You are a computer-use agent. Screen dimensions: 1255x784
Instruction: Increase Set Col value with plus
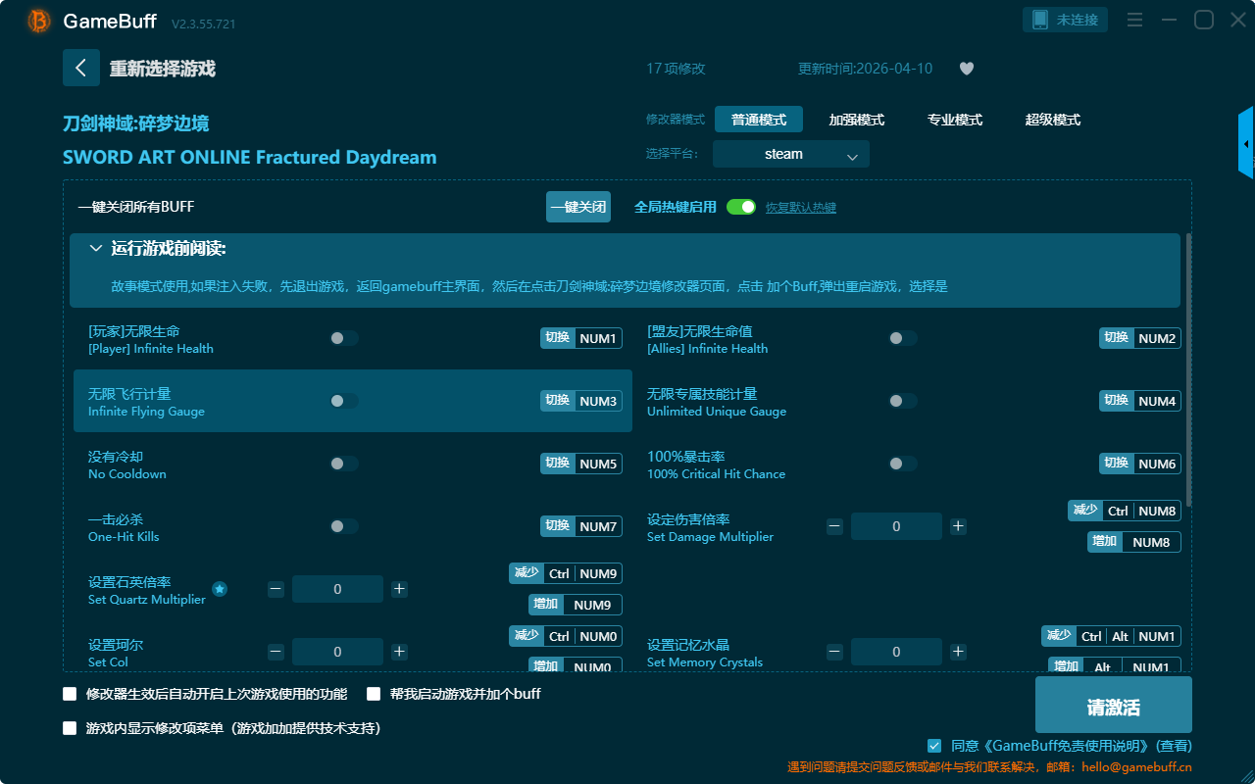(399, 652)
